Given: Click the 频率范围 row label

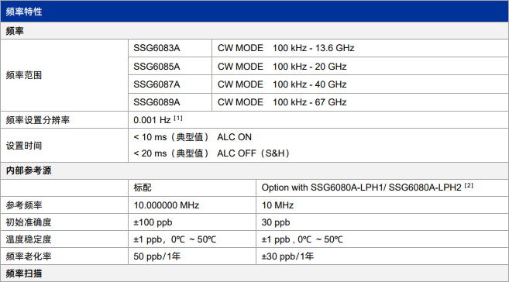Looking at the screenshot, I should pos(24,75).
